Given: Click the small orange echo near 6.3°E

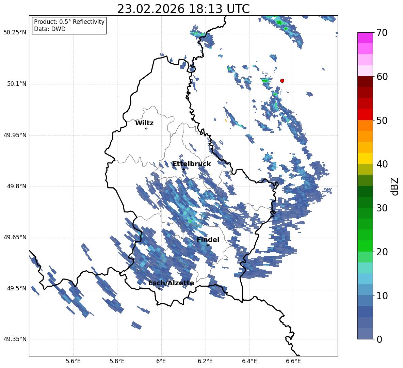Looking at the screenshot, I should 226,120.
